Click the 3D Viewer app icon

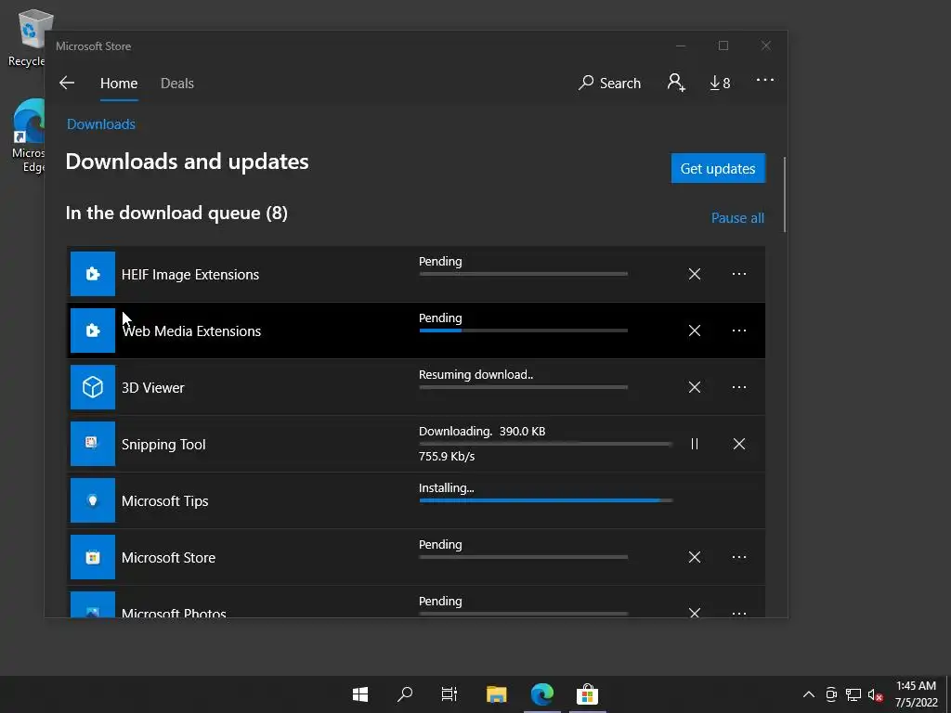93,387
